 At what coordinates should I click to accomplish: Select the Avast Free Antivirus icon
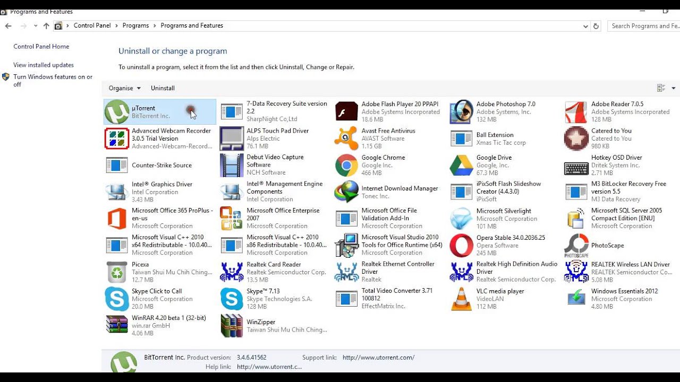coord(346,138)
